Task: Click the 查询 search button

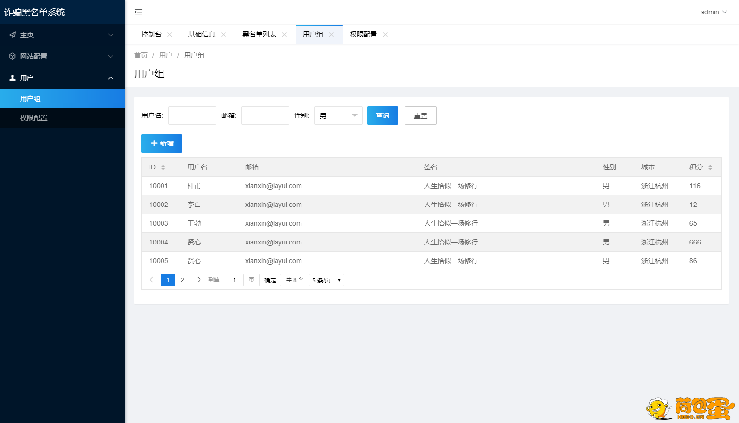Action: [383, 115]
